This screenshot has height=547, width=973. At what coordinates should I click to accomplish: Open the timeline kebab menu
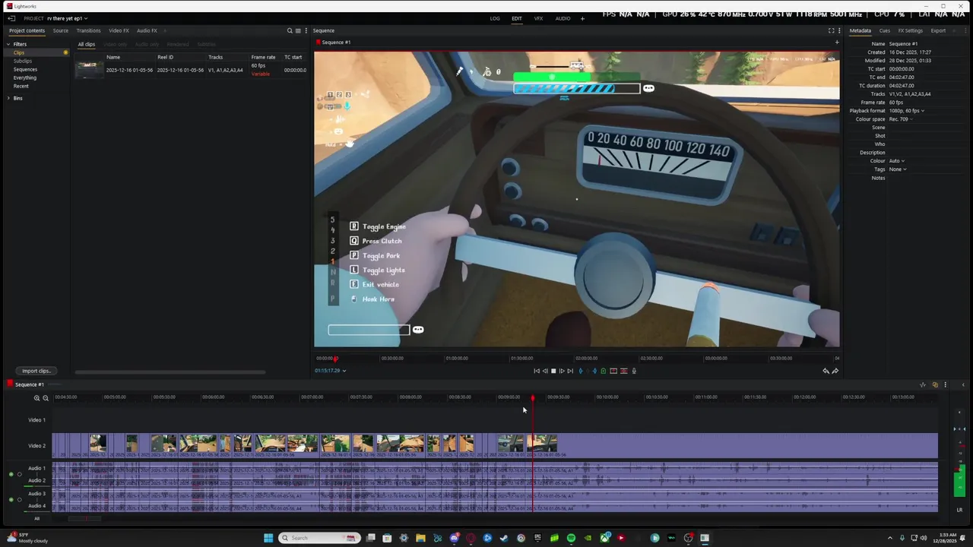coord(946,384)
